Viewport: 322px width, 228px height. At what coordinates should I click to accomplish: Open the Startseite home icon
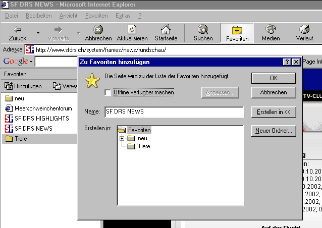pos(166,29)
